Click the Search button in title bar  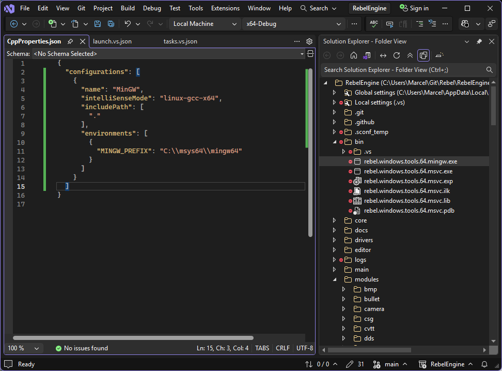[318, 8]
